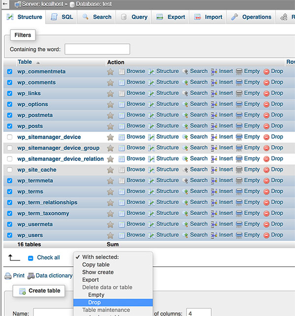Click the server icon before Server: localhost
This screenshot has width=295, height=316.
tap(18, 4)
